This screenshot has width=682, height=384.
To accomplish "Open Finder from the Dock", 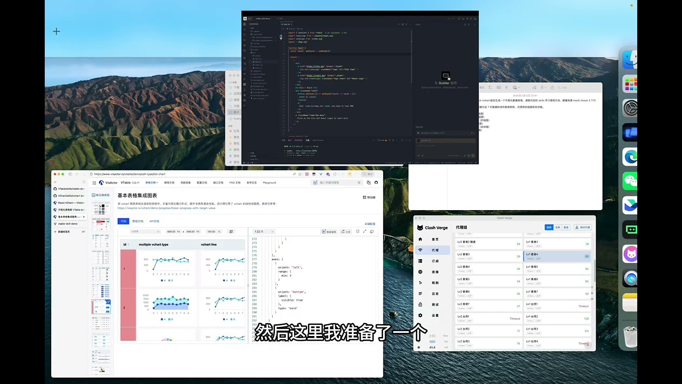I will pyautogui.click(x=631, y=60).
